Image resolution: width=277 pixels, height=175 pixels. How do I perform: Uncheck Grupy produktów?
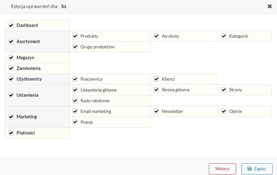[x=75, y=47]
